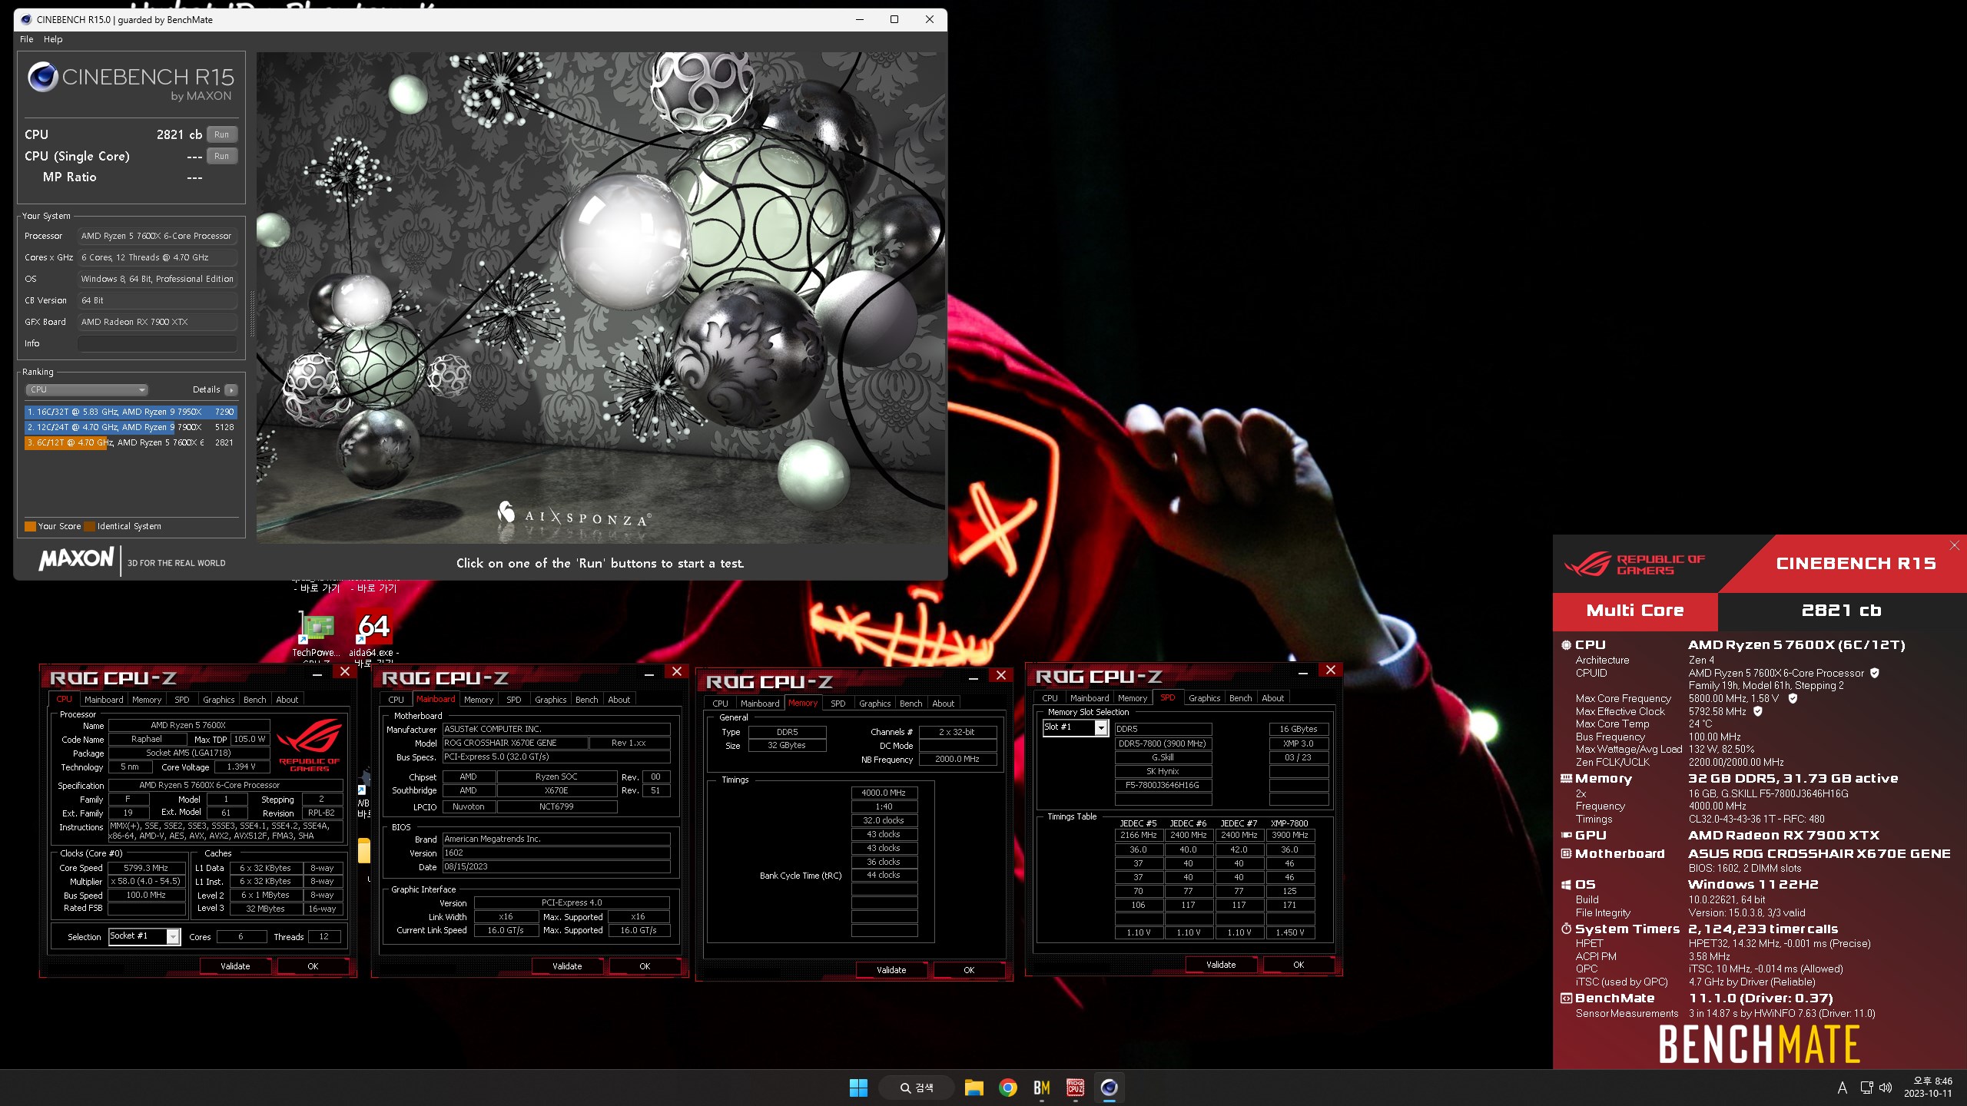Open the Socket #1 selection dropdown
This screenshot has width=1967, height=1106.
pyautogui.click(x=144, y=936)
